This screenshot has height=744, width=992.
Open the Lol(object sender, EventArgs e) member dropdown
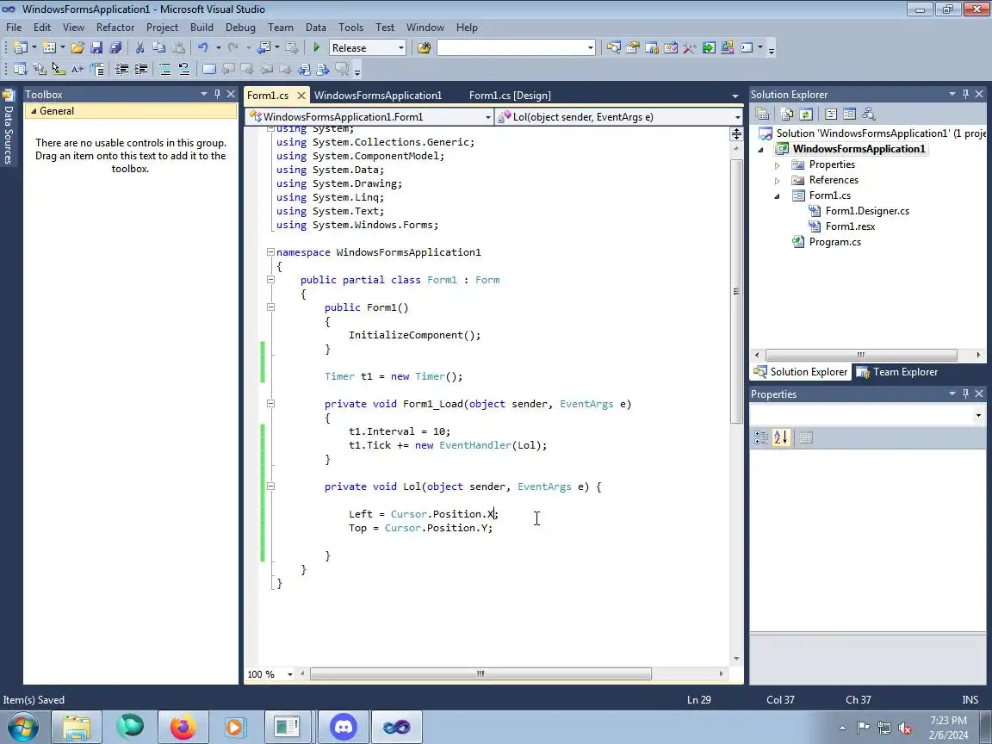click(x=737, y=117)
